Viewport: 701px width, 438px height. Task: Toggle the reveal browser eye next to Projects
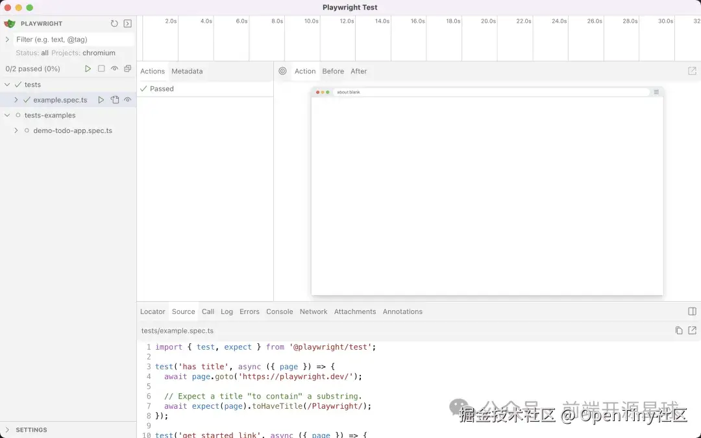[x=115, y=69]
